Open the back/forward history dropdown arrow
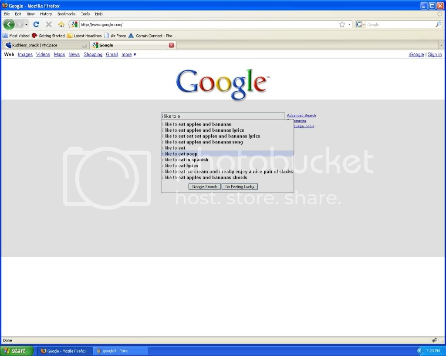This screenshot has width=446, height=356. (26, 24)
